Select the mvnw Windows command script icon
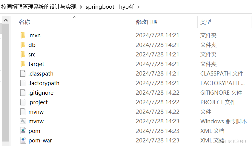Viewport: 252px width, 146px height. pyautogui.click(x=23, y=122)
